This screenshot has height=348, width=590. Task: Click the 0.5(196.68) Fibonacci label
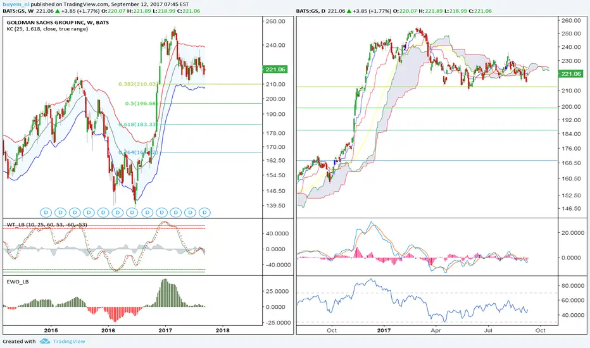tap(141, 104)
